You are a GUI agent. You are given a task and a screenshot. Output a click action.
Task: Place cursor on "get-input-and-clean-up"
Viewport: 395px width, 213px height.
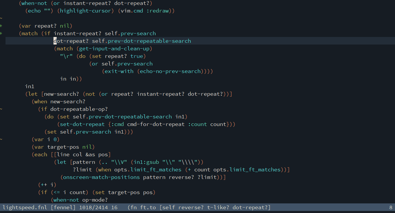point(116,49)
